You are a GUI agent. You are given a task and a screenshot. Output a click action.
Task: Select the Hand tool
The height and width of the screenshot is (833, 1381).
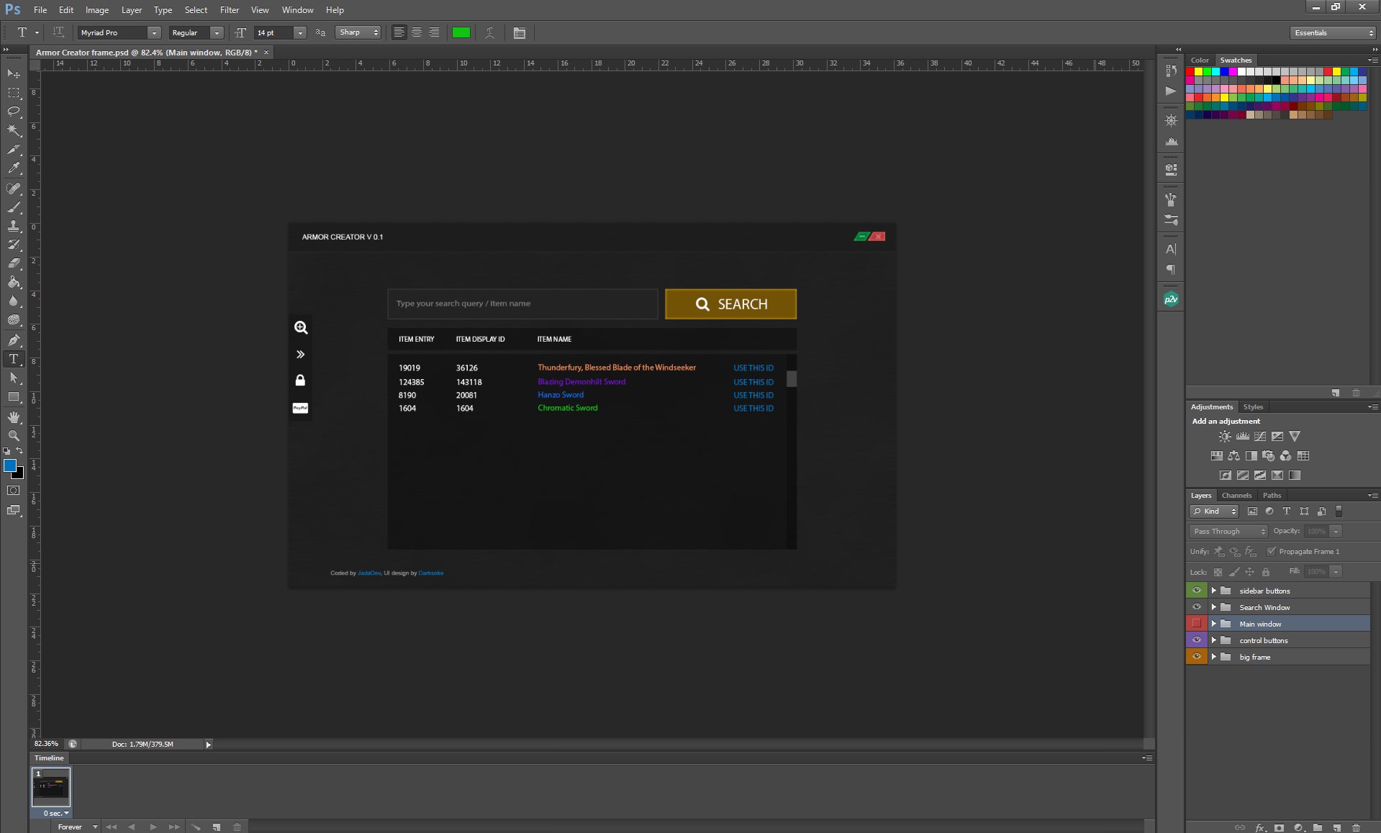[x=14, y=417]
